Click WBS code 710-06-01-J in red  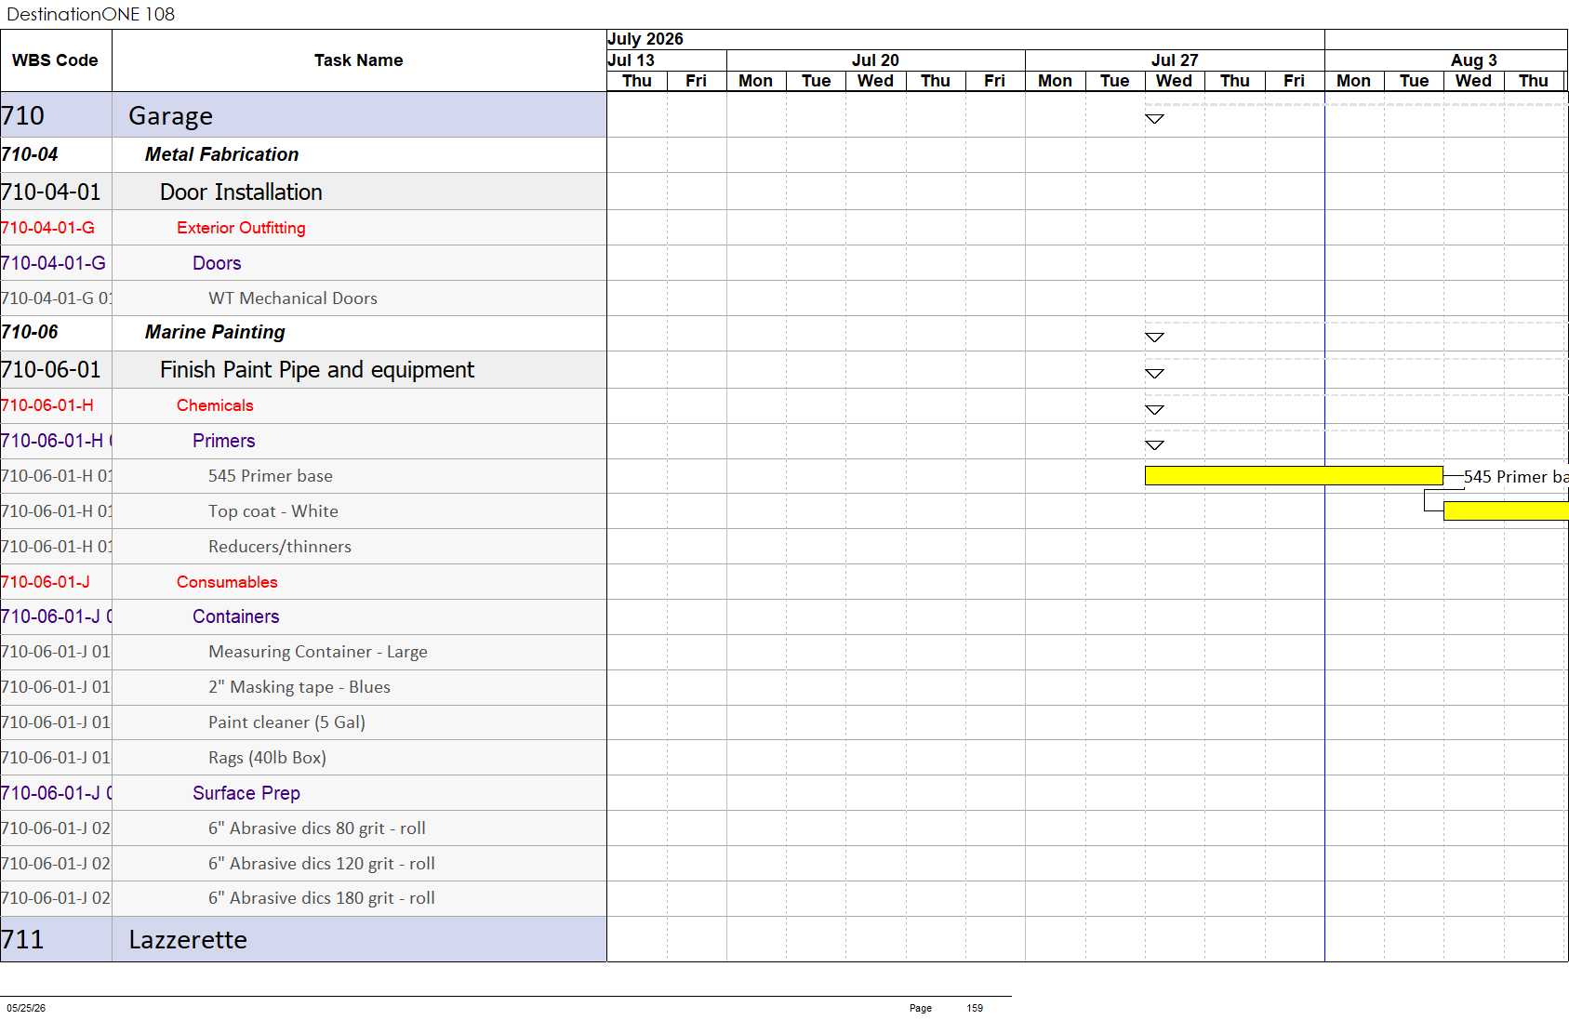click(56, 582)
